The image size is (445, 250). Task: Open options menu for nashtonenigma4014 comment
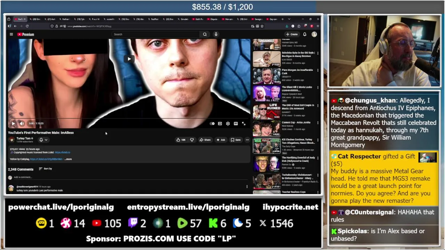[x=247, y=187]
